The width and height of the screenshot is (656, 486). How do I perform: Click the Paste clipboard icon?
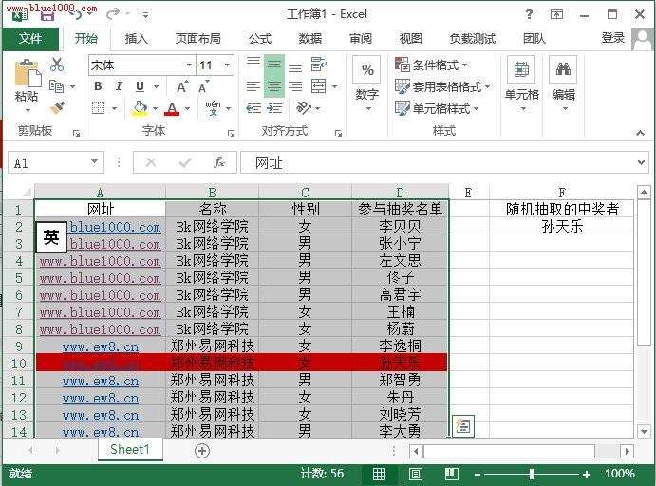(28, 75)
